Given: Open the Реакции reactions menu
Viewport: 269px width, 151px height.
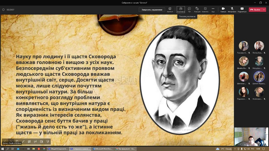Looking at the screenshot, I should 197,9.
